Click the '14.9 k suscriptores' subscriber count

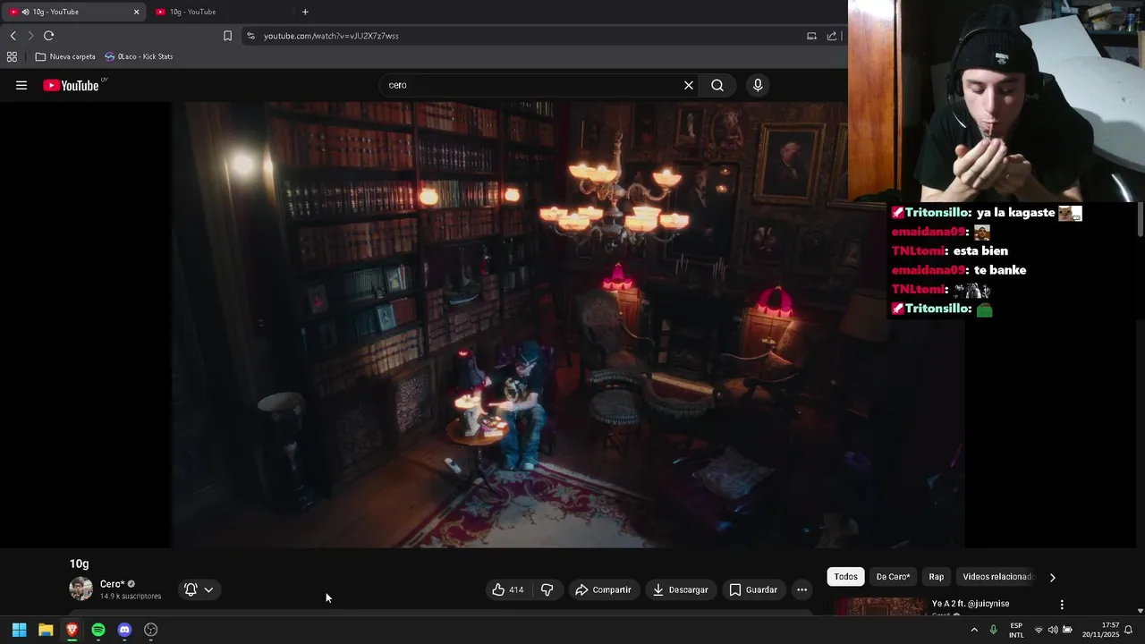(131, 597)
